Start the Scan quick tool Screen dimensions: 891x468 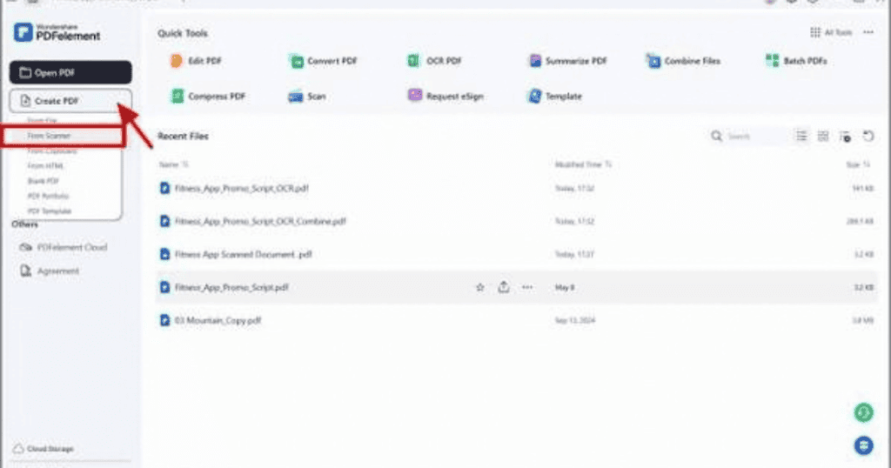pyautogui.click(x=307, y=96)
